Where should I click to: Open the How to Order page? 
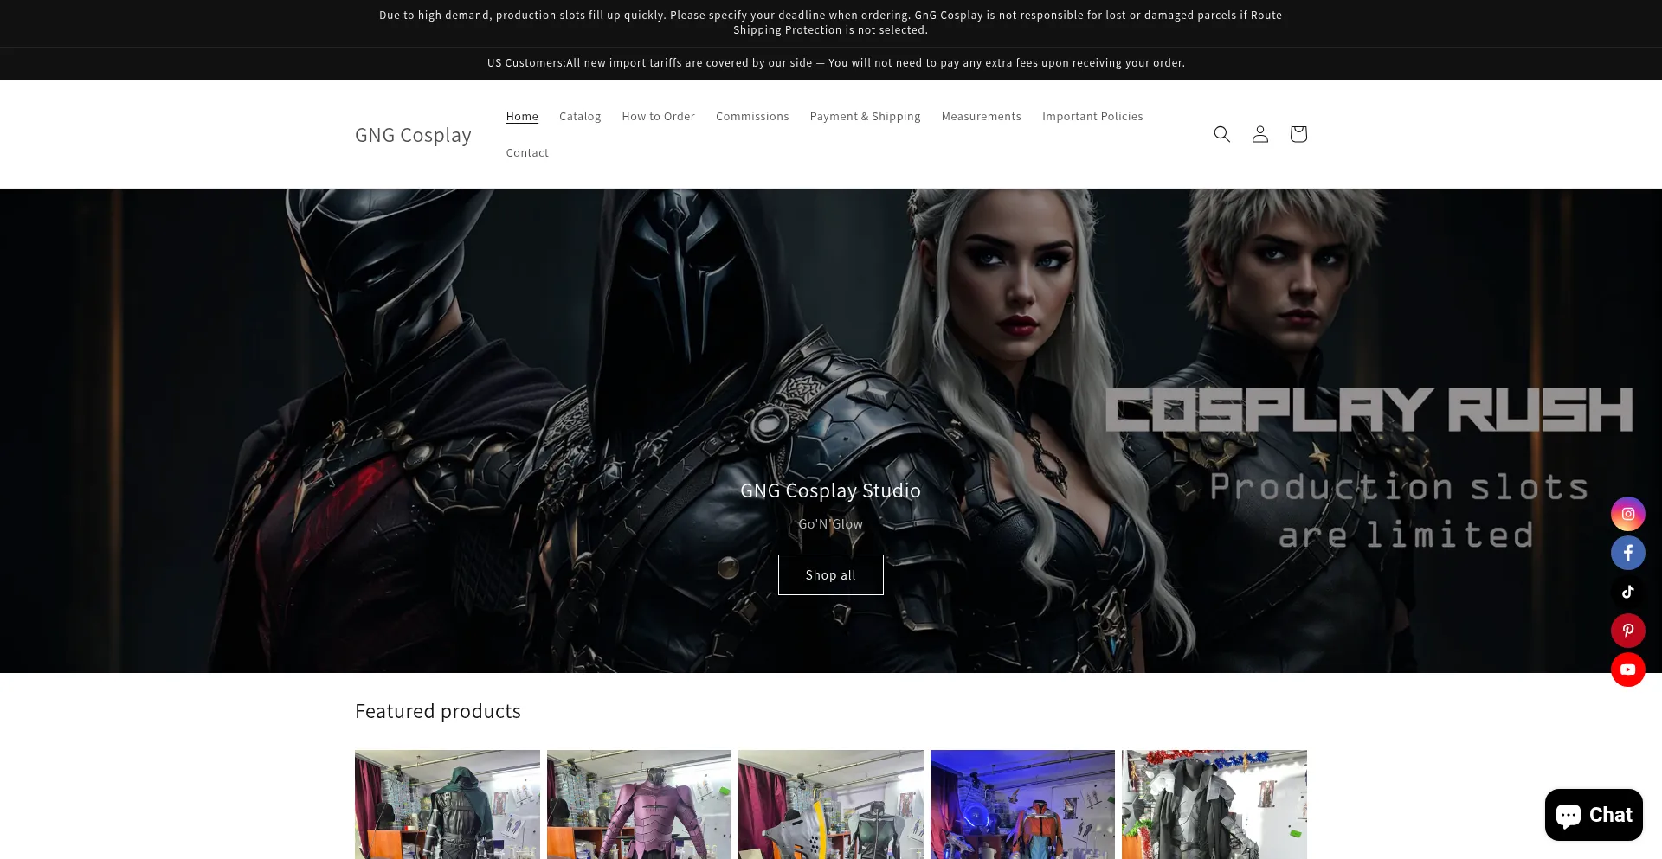(658, 117)
